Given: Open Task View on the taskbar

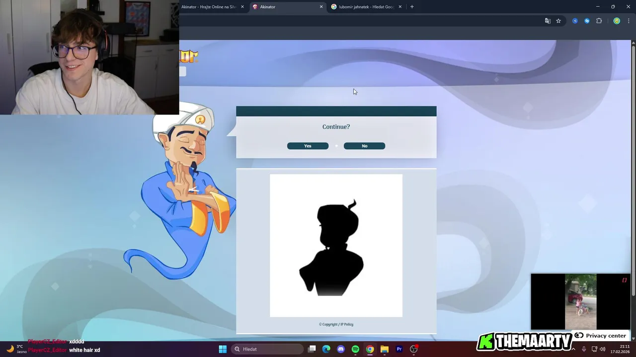Looking at the screenshot, I should 312,349.
